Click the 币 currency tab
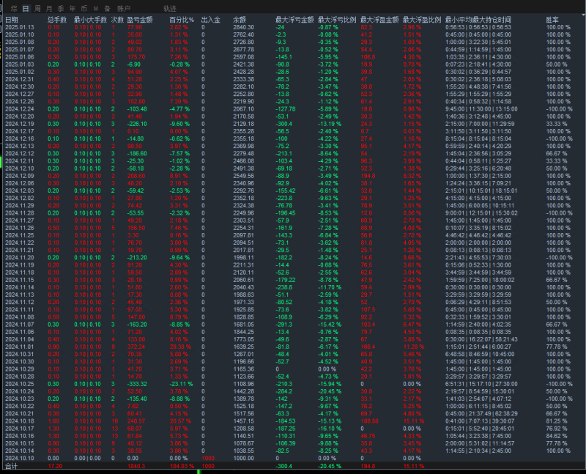Image resolution: width=586 pixels, height=474 pixels. pyautogui.click(x=84, y=7)
